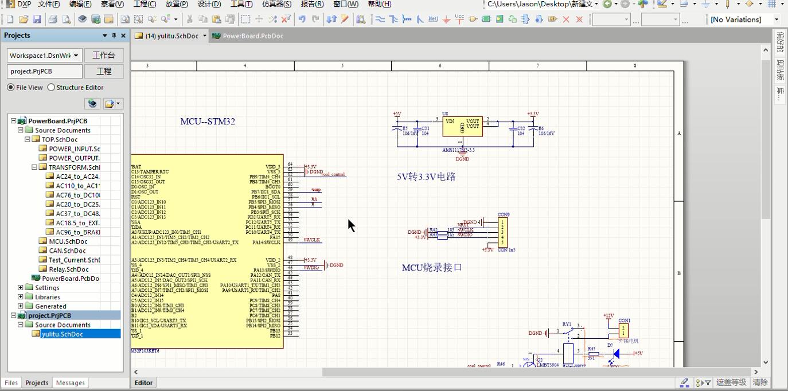The image size is (788, 391).
Task: Click the vertical scrollbar thumb
Action: pos(766,140)
